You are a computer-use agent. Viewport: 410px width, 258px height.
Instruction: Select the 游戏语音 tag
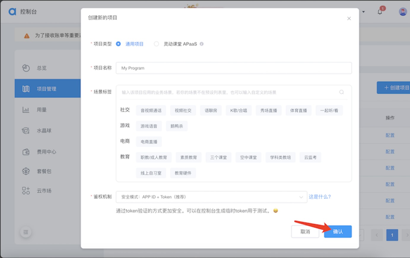click(149, 126)
